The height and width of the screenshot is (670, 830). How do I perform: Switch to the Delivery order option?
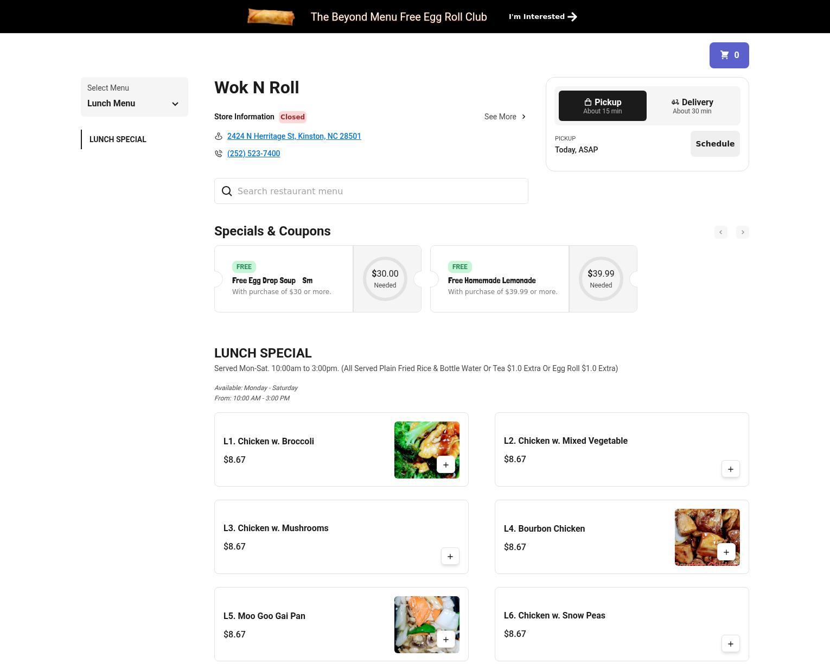(x=692, y=106)
